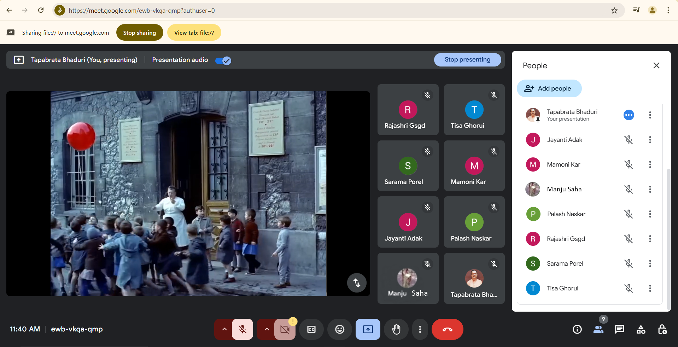Open meeting details info icon
This screenshot has width=678, height=347.
pos(577,330)
